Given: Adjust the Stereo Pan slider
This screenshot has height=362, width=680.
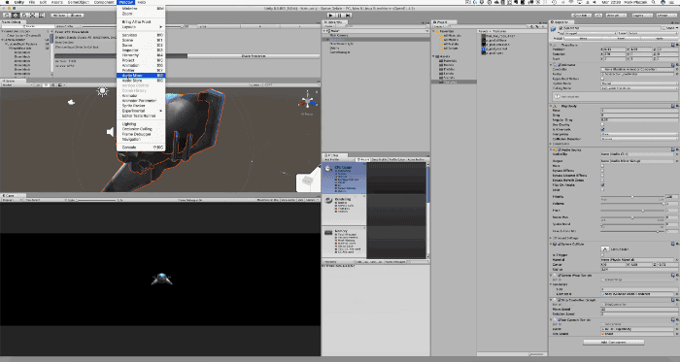Looking at the screenshot, I should click(632, 217).
